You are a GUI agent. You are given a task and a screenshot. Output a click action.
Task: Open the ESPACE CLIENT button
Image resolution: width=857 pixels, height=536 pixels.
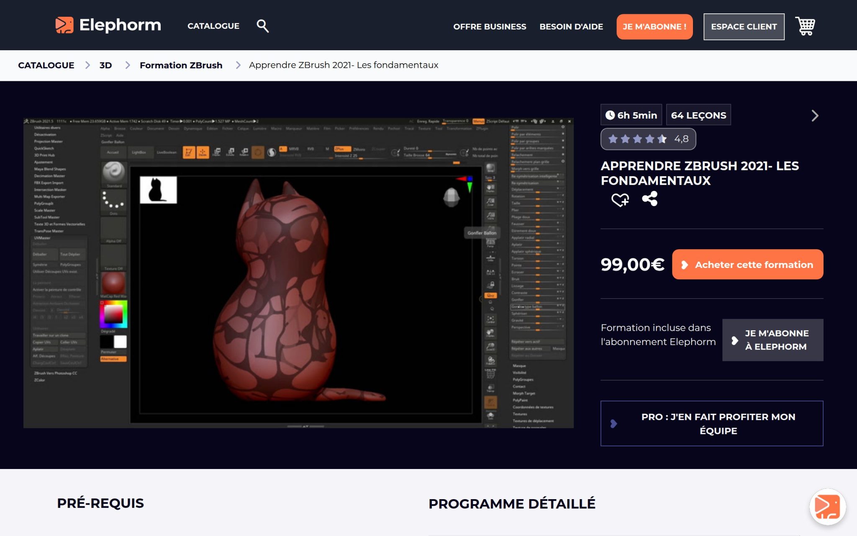744,27
